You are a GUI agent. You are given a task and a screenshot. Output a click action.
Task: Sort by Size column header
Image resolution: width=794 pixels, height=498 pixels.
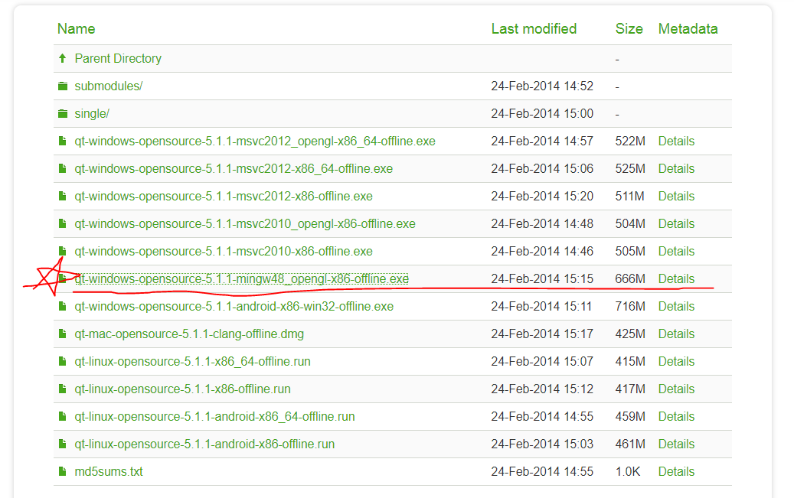[x=629, y=29]
